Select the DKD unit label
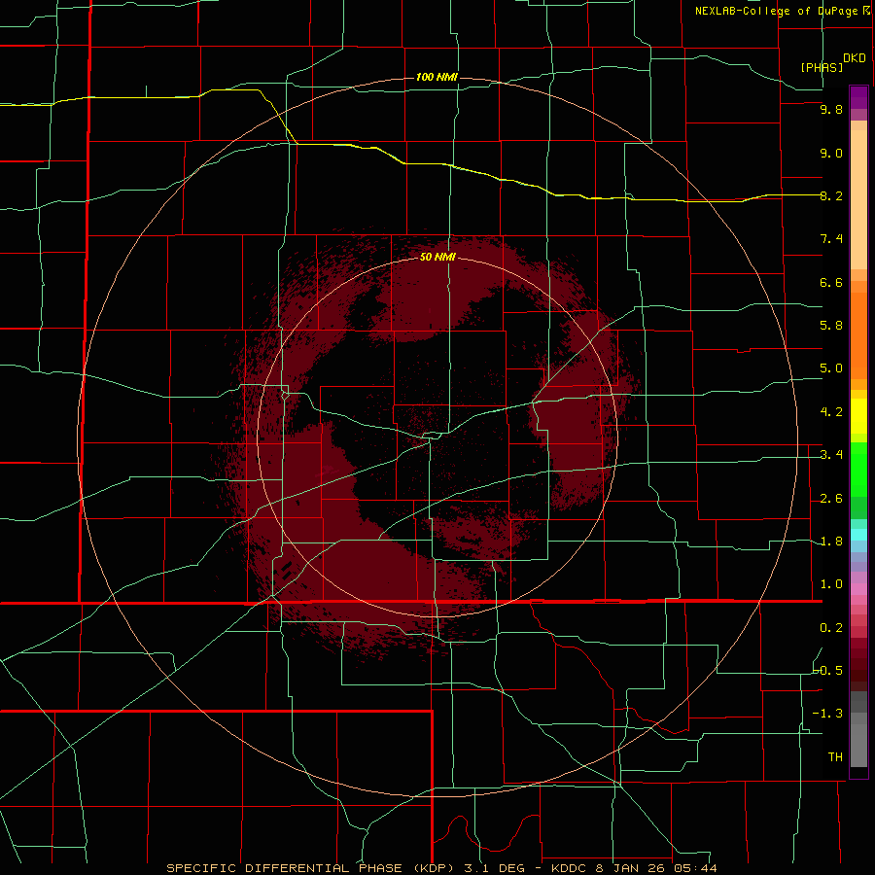 tap(855, 58)
